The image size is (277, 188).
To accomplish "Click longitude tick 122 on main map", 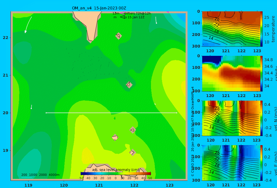I will 134,185.
